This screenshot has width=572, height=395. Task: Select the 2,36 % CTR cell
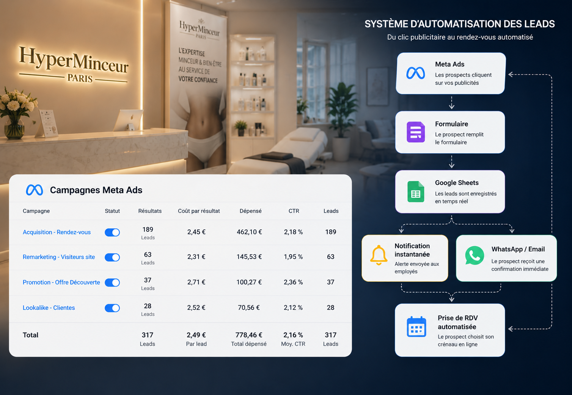pyautogui.click(x=293, y=282)
